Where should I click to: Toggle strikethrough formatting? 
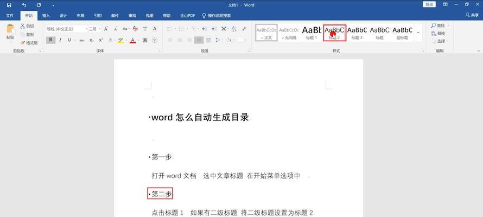coord(81,40)
